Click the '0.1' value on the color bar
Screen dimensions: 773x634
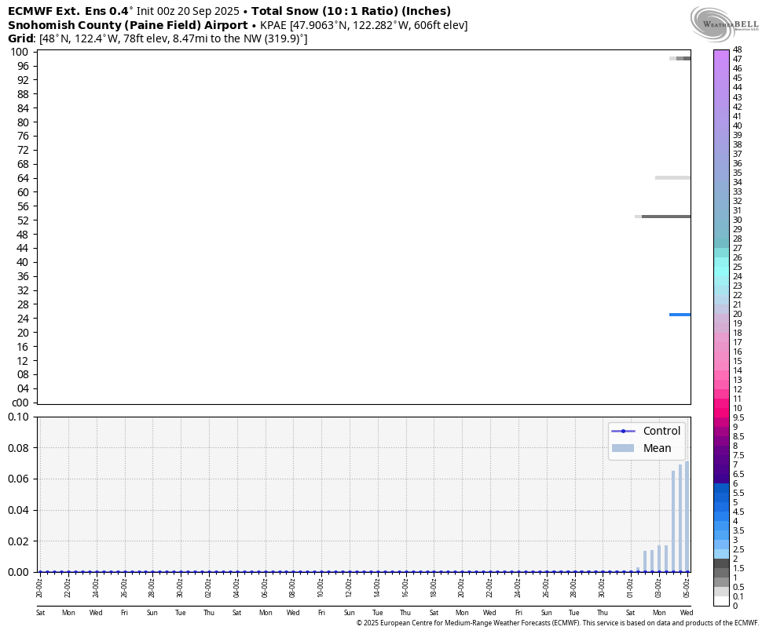(738, 596)
